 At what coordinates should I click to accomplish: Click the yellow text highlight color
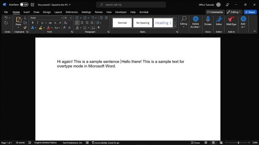pos(40,28)
